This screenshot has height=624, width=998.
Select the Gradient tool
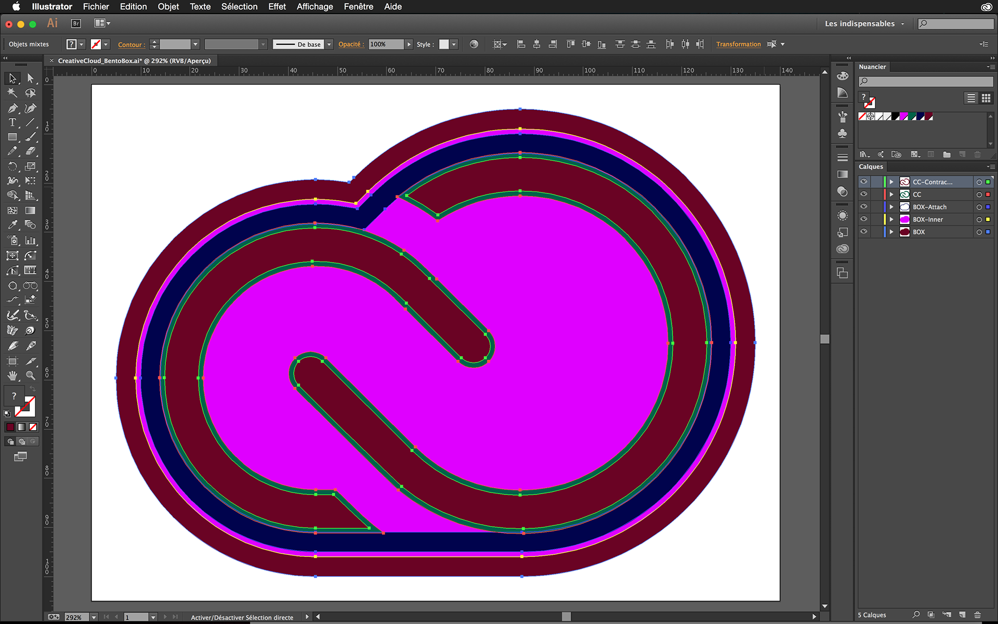[30, 211]
